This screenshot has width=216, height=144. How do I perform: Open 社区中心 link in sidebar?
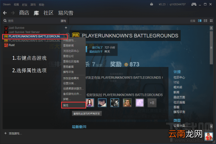click(179, 77)
